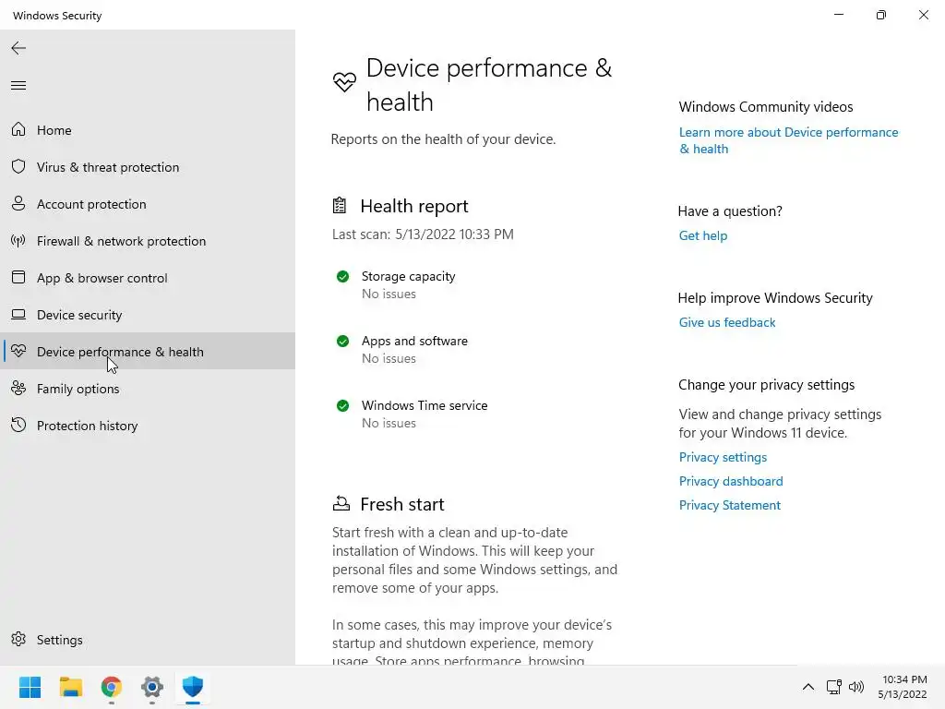945x709 pixels.
Task: Click the taskbar clock and date
Action: click(903, 687)
